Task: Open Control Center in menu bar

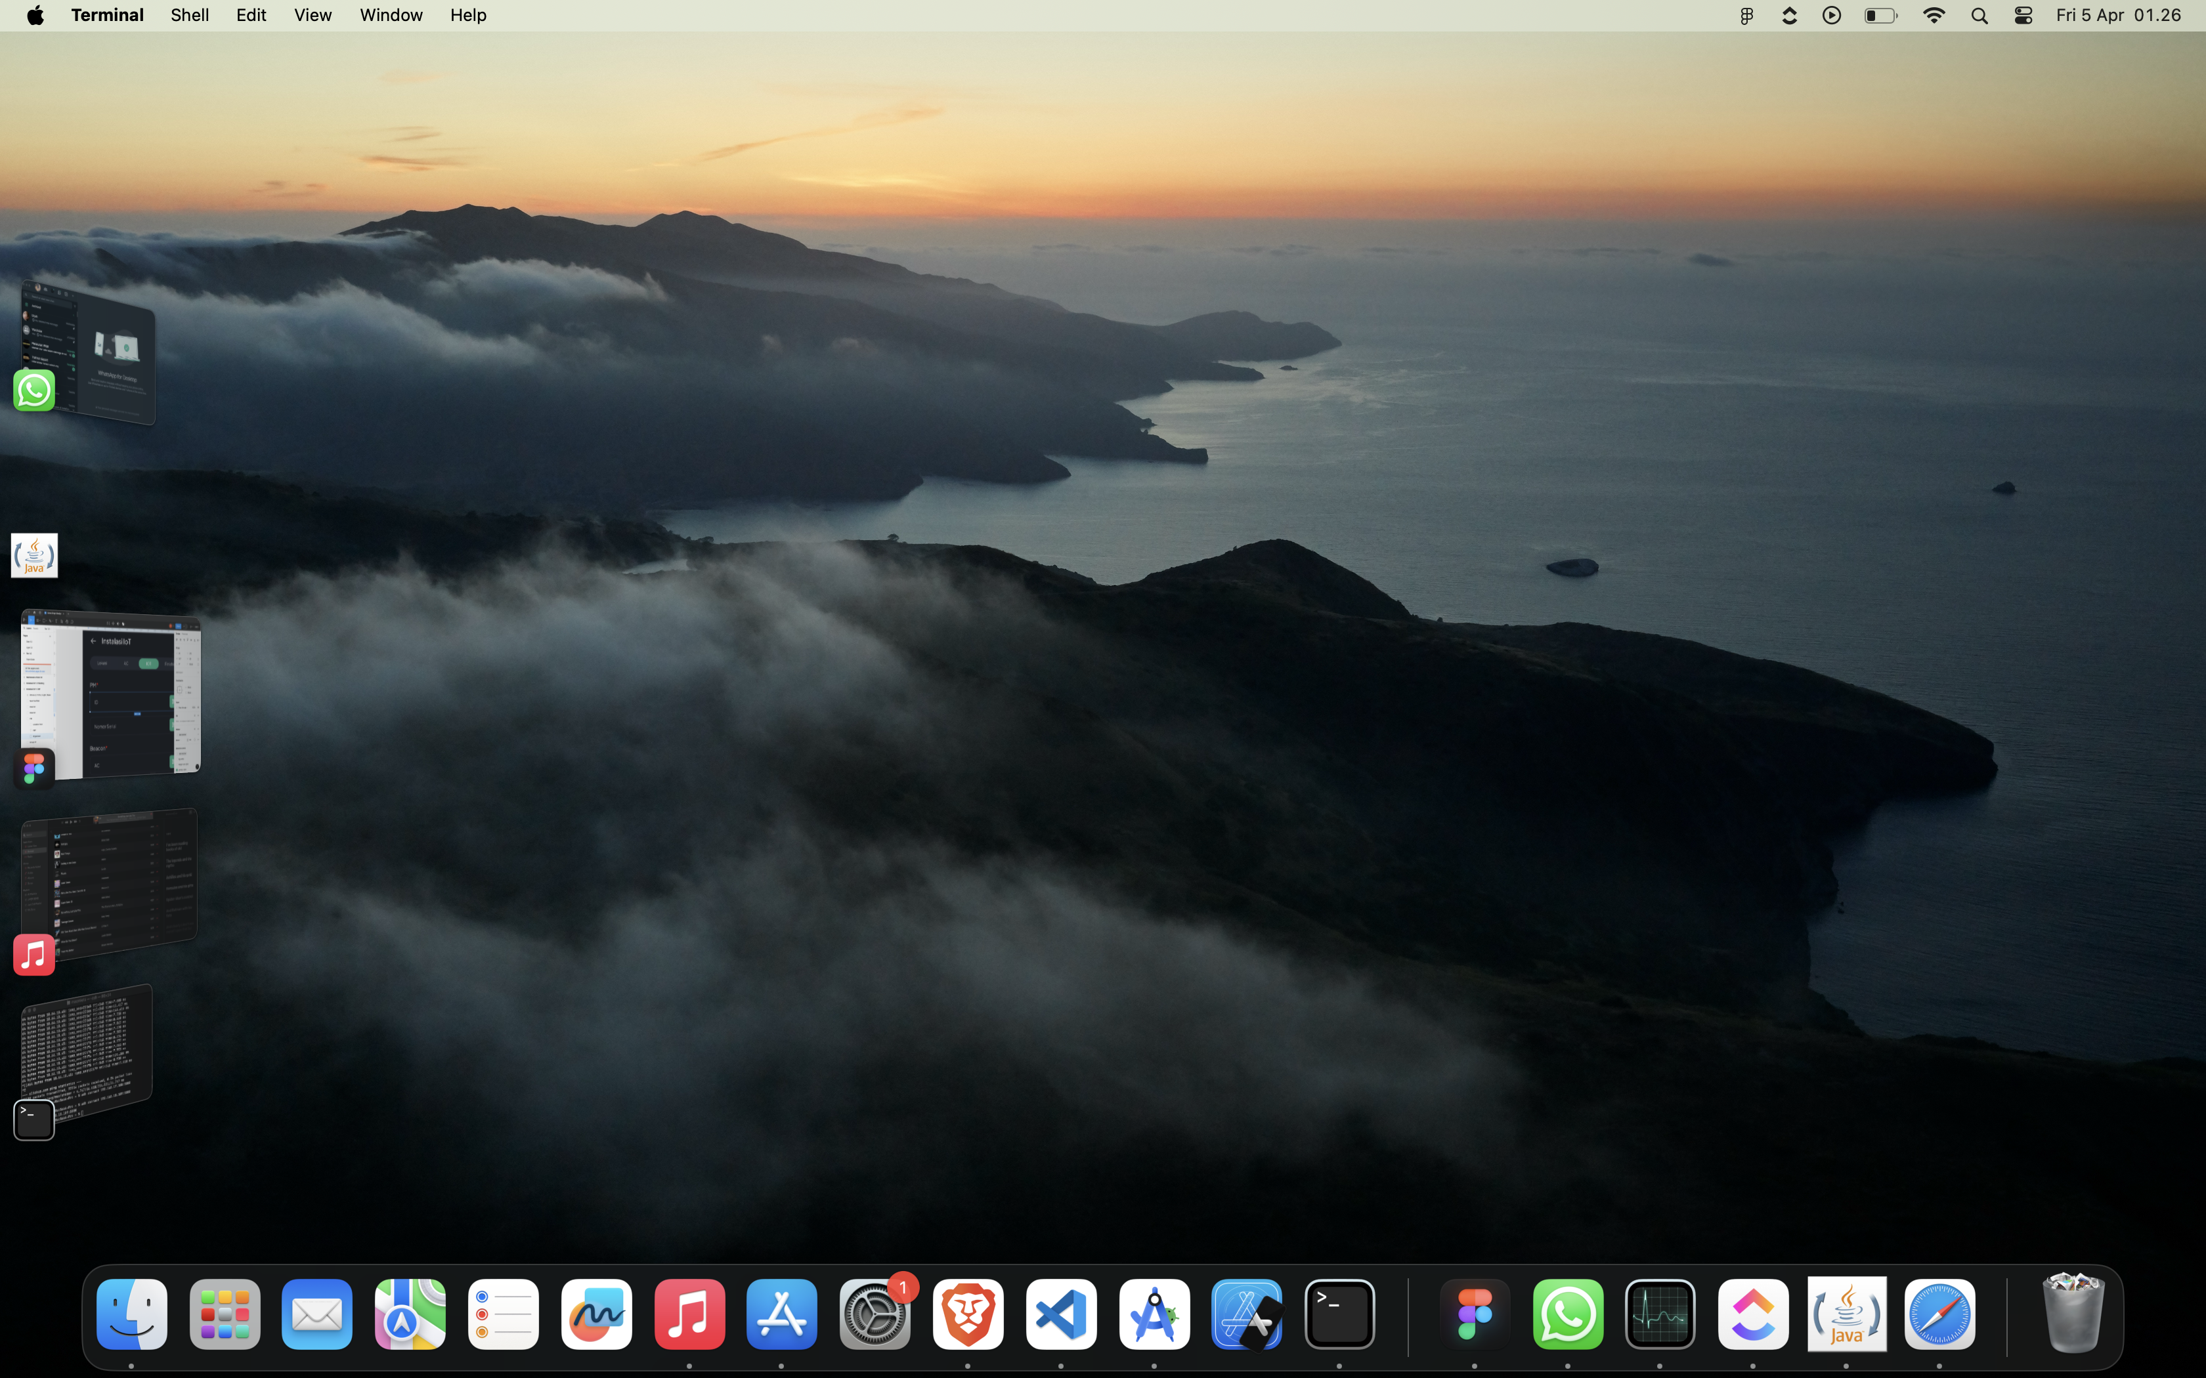Action: pos(2023,16)
